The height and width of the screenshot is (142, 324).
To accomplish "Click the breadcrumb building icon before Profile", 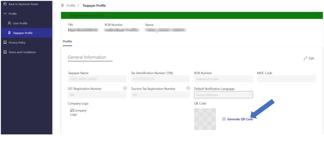I will pos(62,6).
